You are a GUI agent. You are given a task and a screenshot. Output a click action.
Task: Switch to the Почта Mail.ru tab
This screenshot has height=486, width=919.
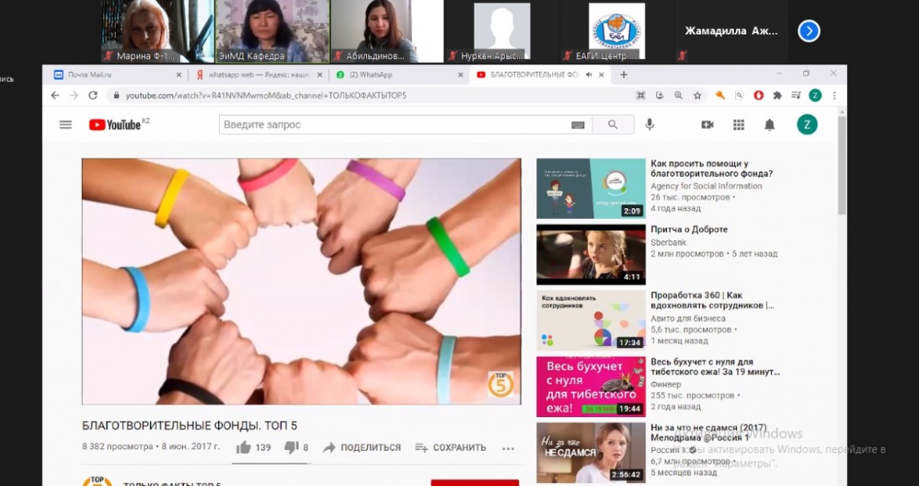click(90, 75)
